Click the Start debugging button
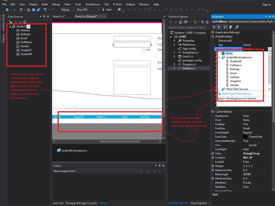 point(107,10)
